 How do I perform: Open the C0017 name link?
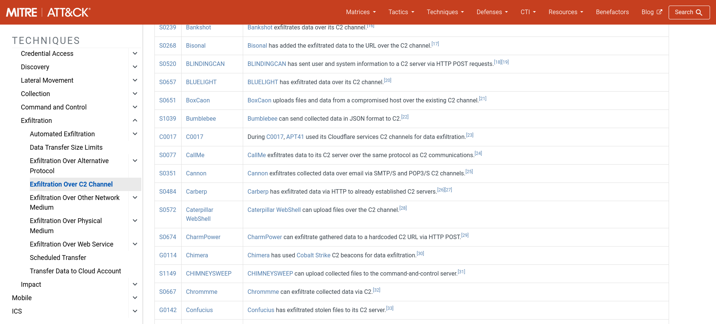[x=195, y=137]
